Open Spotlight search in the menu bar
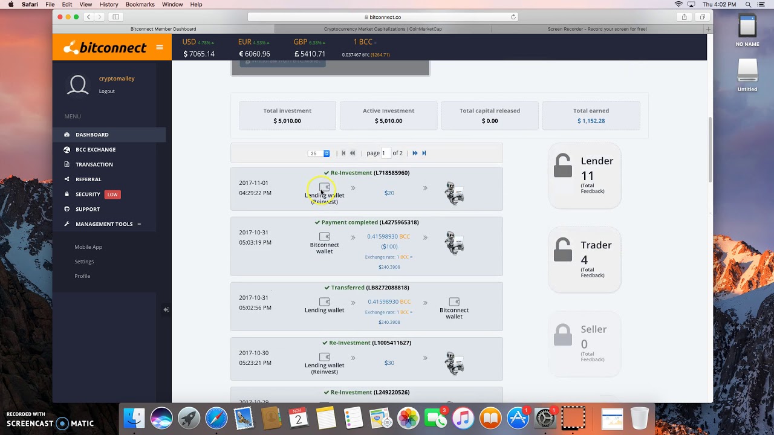Viewport: 774px width, 435px height. click(x=748, y=4)
